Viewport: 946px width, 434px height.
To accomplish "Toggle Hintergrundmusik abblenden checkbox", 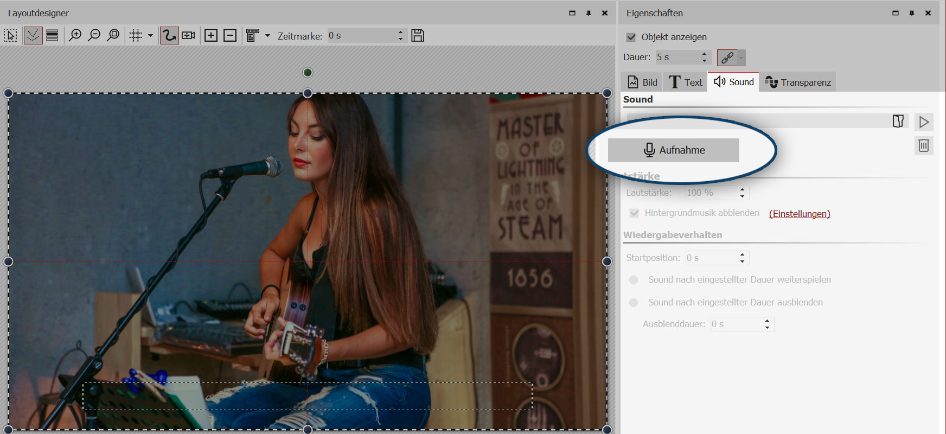I will (x=634, y=213).
